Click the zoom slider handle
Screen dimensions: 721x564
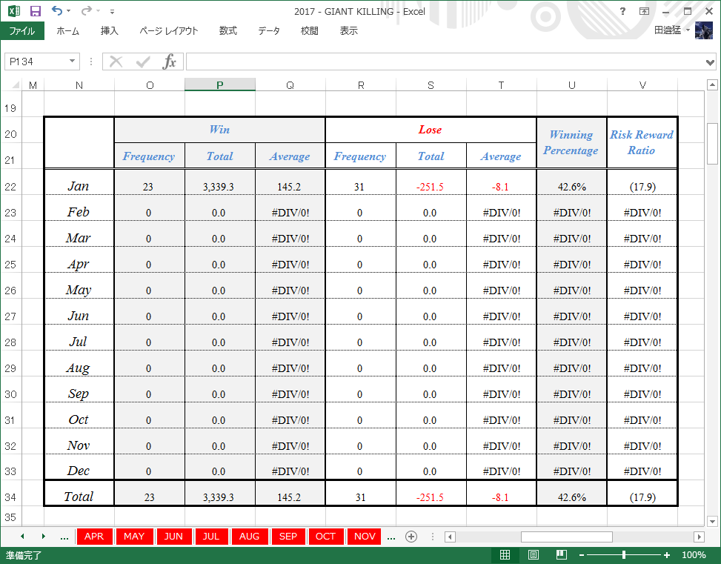[x=624, y=555]
